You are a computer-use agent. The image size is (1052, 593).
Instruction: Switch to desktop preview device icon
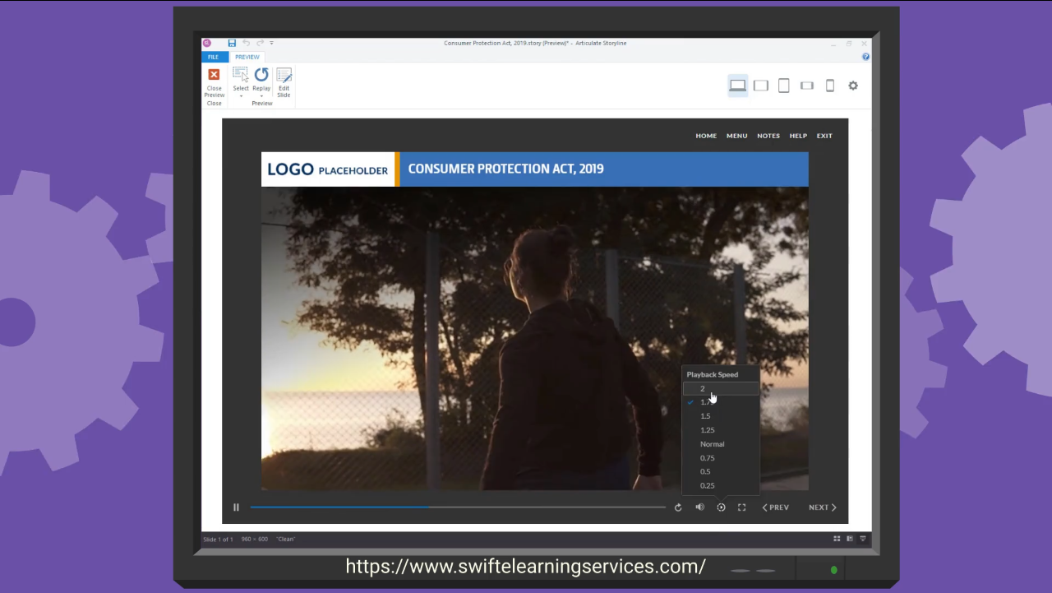tap(737, 86)
